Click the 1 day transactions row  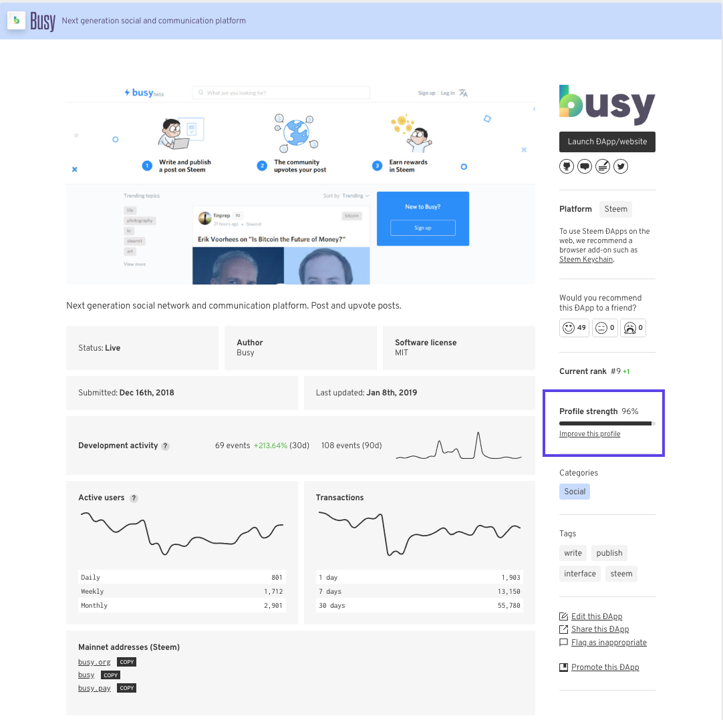(x=419, y=577)
